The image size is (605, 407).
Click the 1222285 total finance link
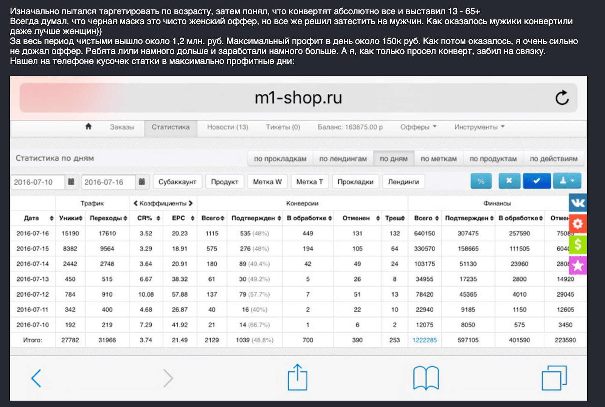point(425,340)
